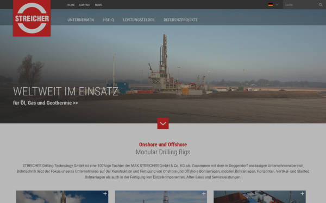Open the HOME link

tap(71, 5)
